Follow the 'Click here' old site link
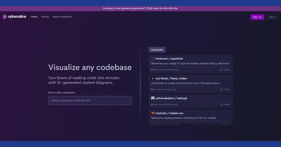 (152, 8)
